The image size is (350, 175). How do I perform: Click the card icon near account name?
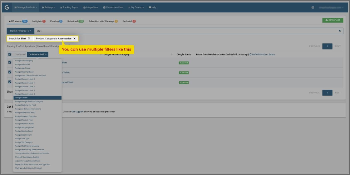313,8
